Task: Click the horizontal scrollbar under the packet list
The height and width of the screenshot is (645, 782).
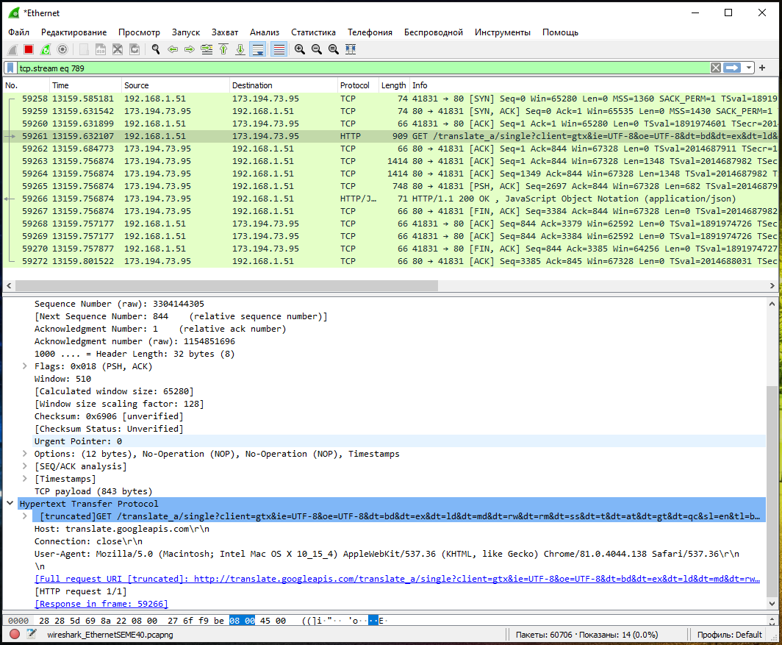Action: coord(220,285)
